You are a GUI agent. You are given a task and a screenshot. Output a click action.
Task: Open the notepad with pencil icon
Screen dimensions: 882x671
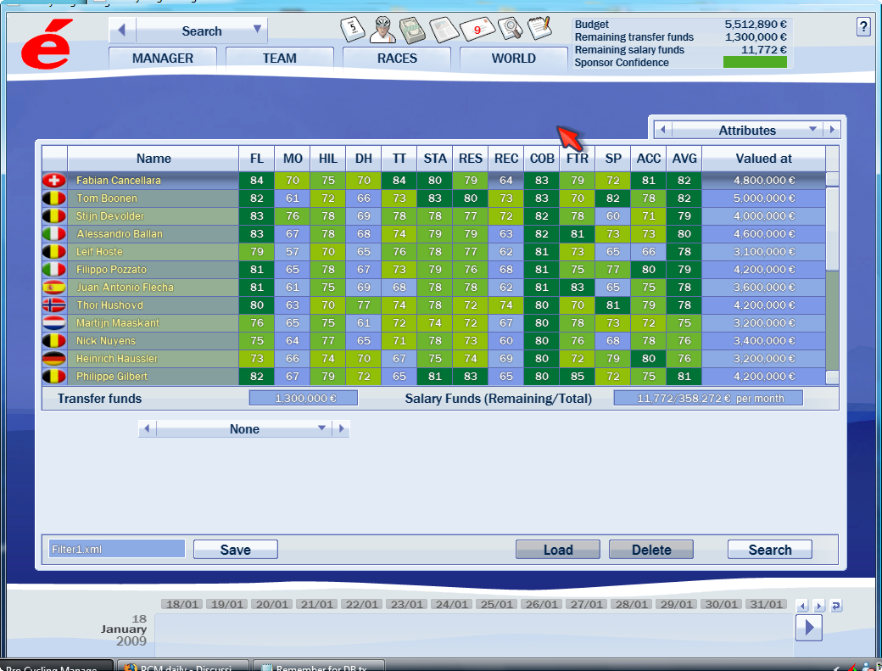pos(539,29)
